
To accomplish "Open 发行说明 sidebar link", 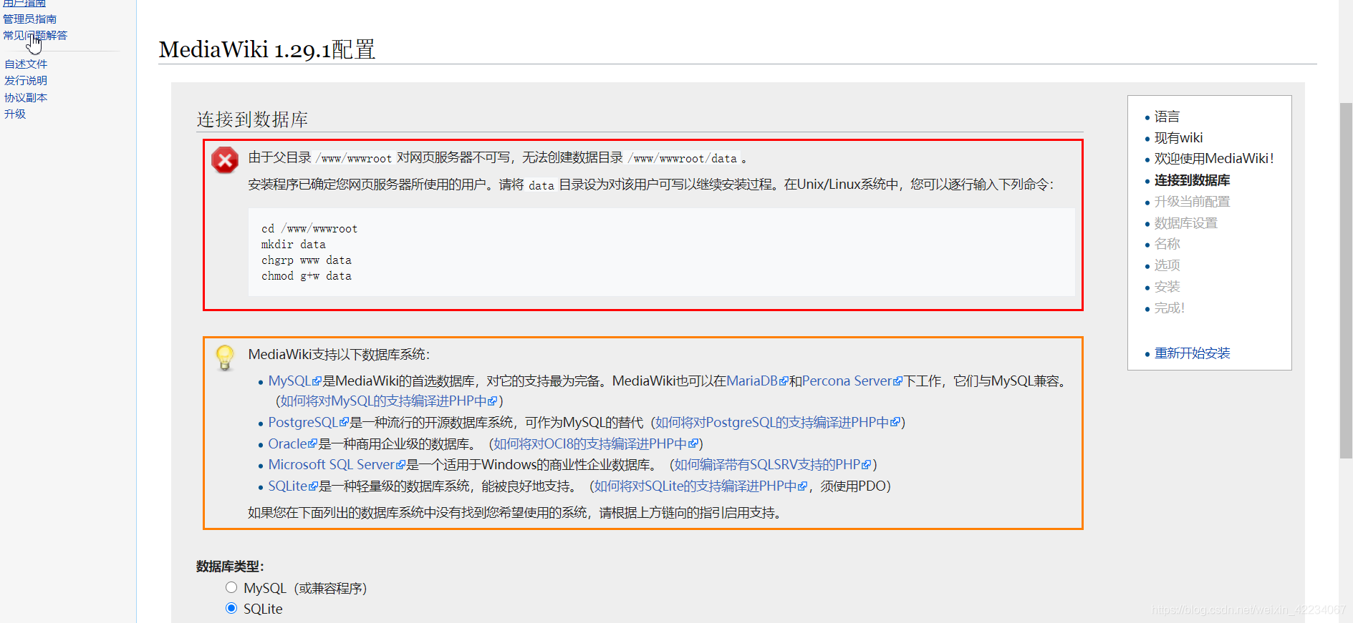I will (26, 81).
